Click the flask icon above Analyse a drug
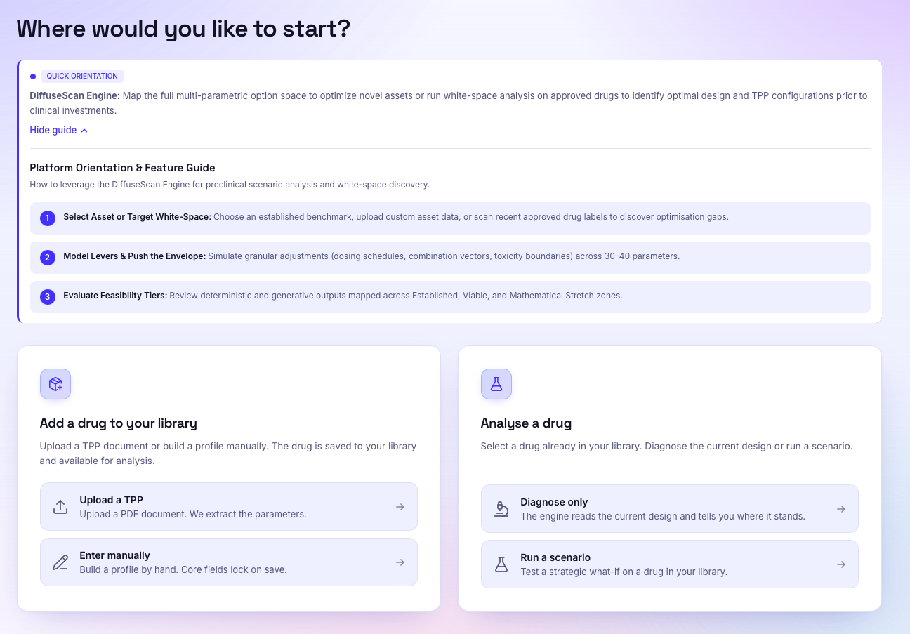 point(496,384)
